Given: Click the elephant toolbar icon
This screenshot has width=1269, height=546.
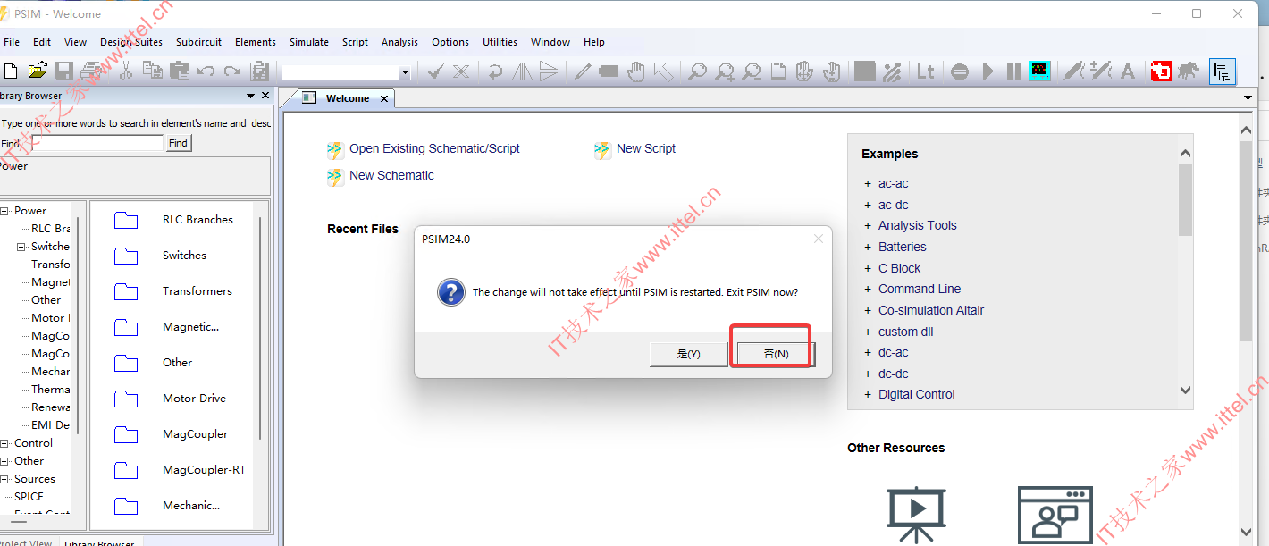Looking at the screenshot, I should point(1188,71).
